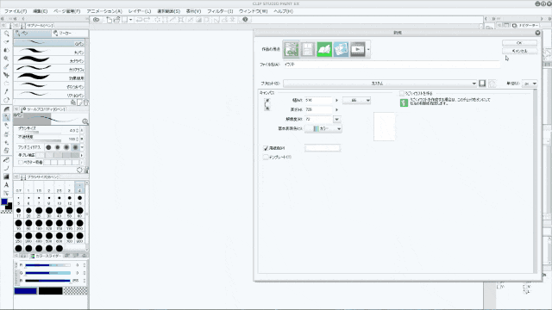This screenshot has width=552, height=310.
Task: Open the Edit menu
Action: tap(41, 11)
